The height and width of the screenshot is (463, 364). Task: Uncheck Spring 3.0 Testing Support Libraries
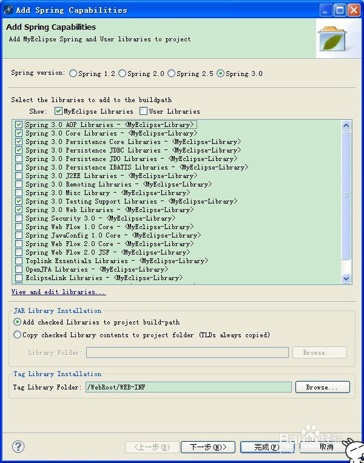click(19, 201)
